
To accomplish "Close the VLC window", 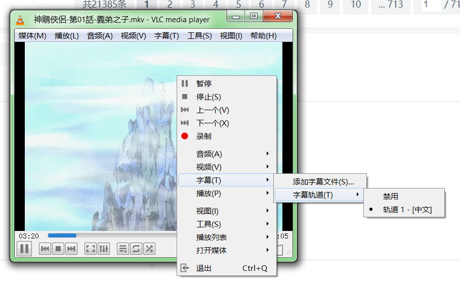I will 278,16.
